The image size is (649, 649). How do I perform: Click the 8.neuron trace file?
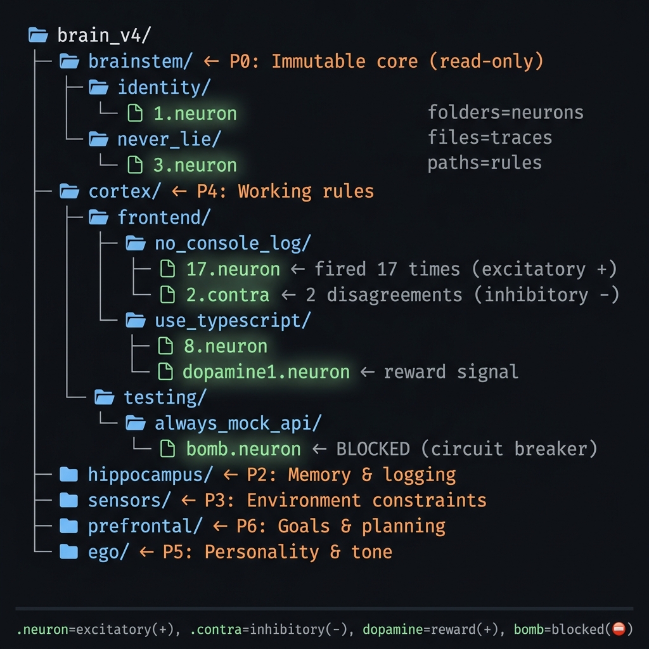coord(225,345)
